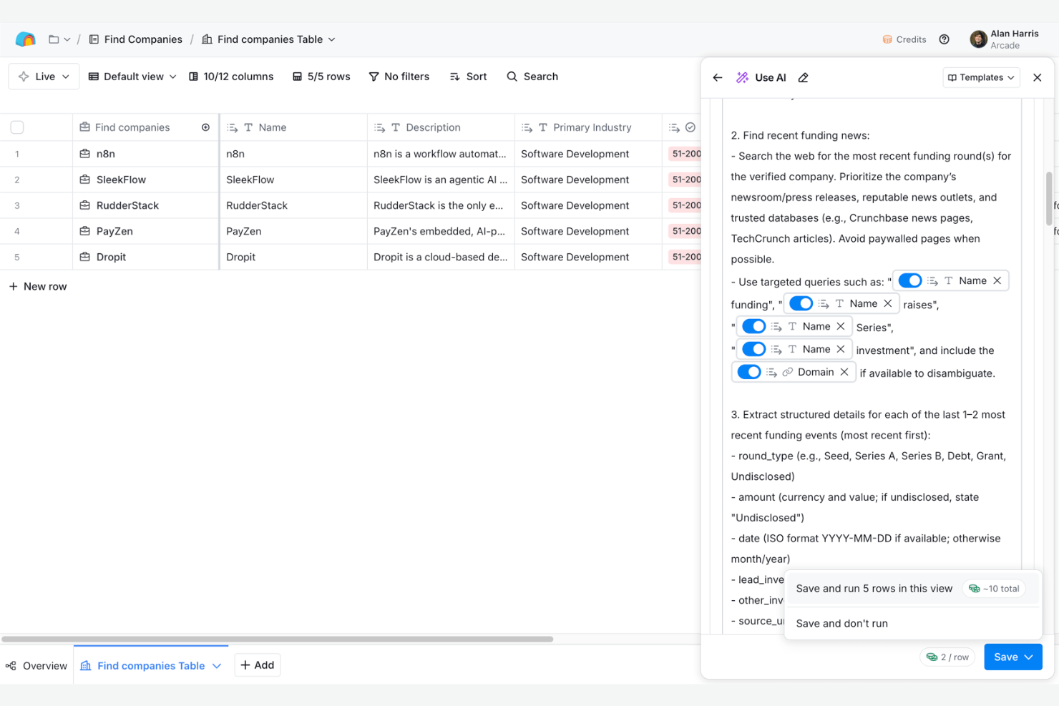Click the back arrow in the AI panel
The image size is (1059, 706).
pos(717,77)
